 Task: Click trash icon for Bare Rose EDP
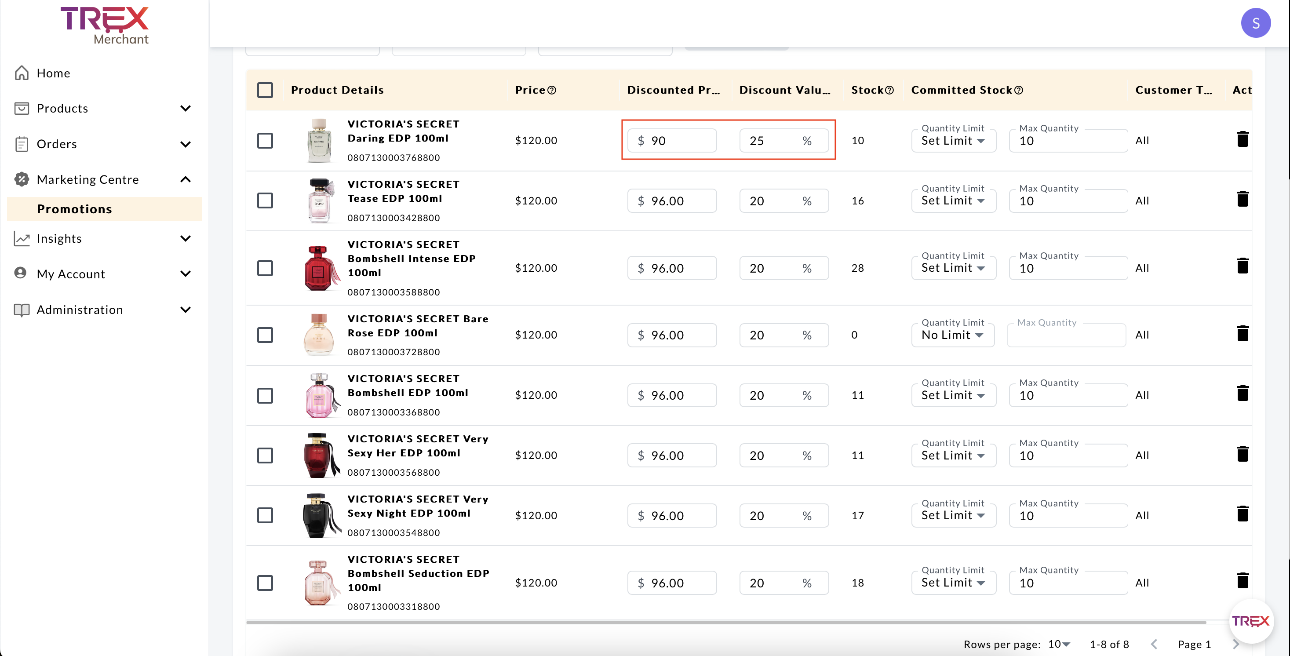1242,334
